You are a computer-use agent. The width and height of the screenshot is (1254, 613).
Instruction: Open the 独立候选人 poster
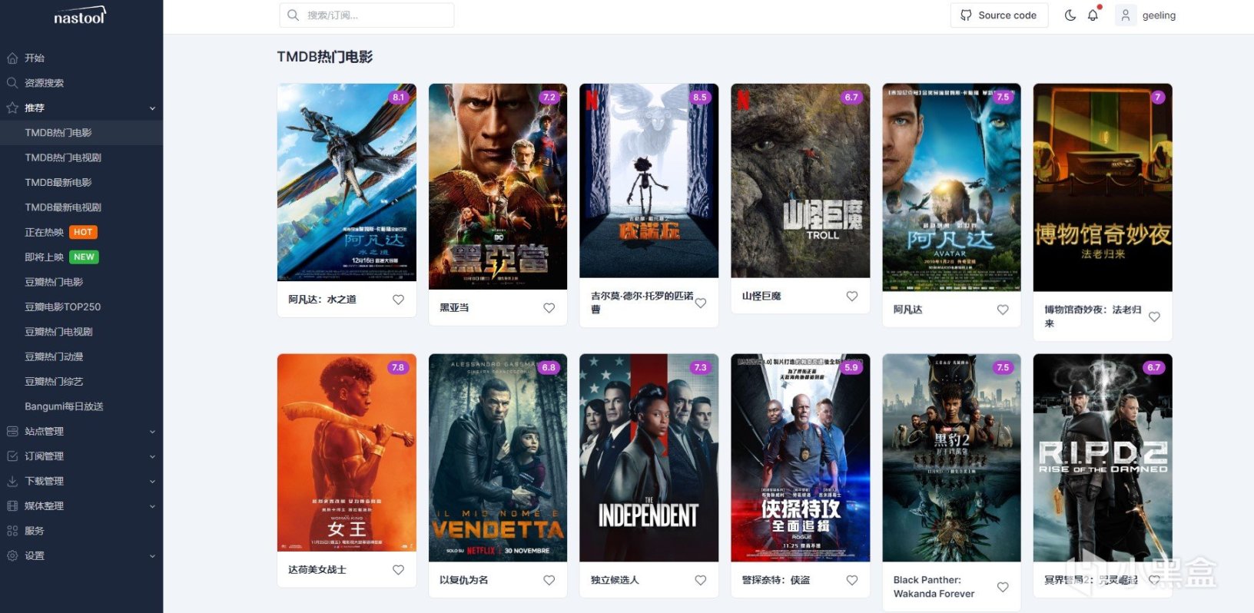649,458
